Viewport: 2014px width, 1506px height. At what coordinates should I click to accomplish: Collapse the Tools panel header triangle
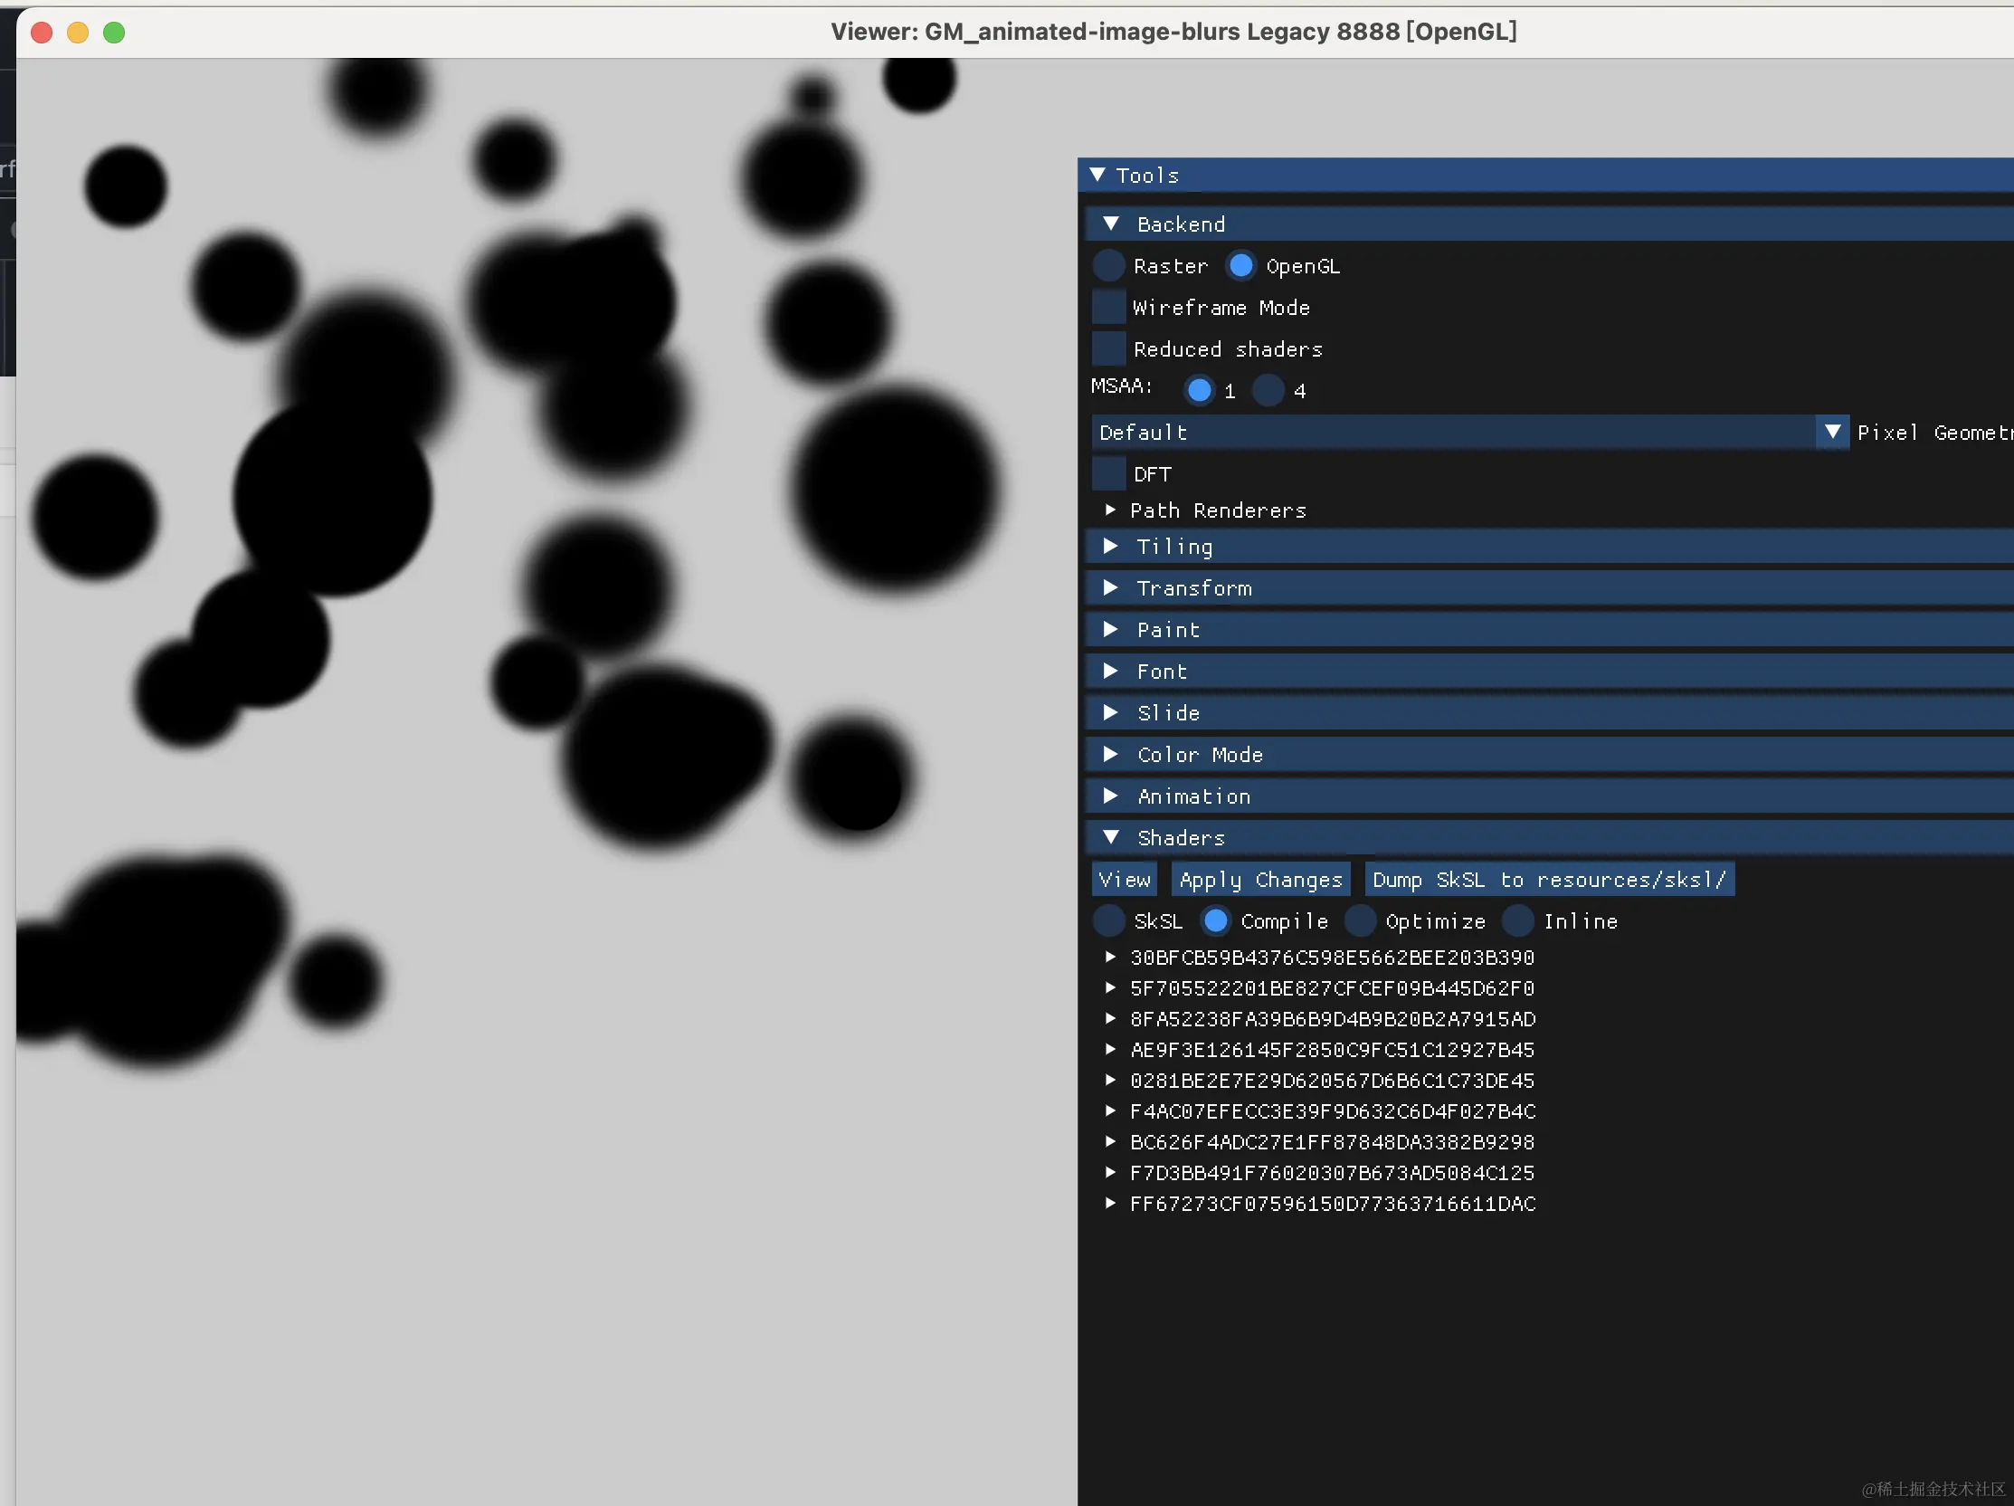(x=1097, y=175)
